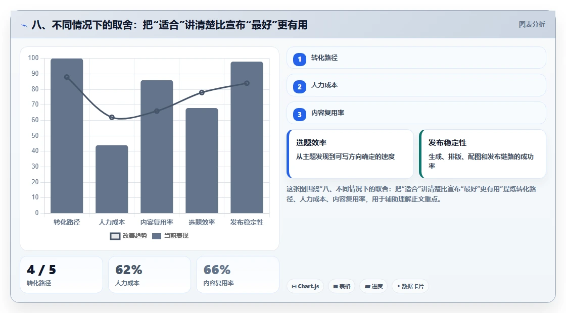Click the icon inside the 数据卡片 tag
Viewport: 566px width, 313px height.
pos(399,286)
